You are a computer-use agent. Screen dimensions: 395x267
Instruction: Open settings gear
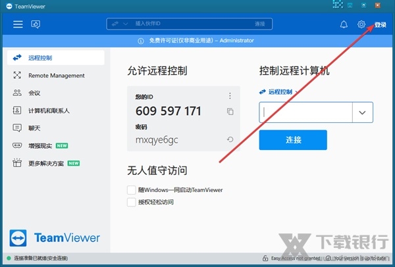pos(361,24)
